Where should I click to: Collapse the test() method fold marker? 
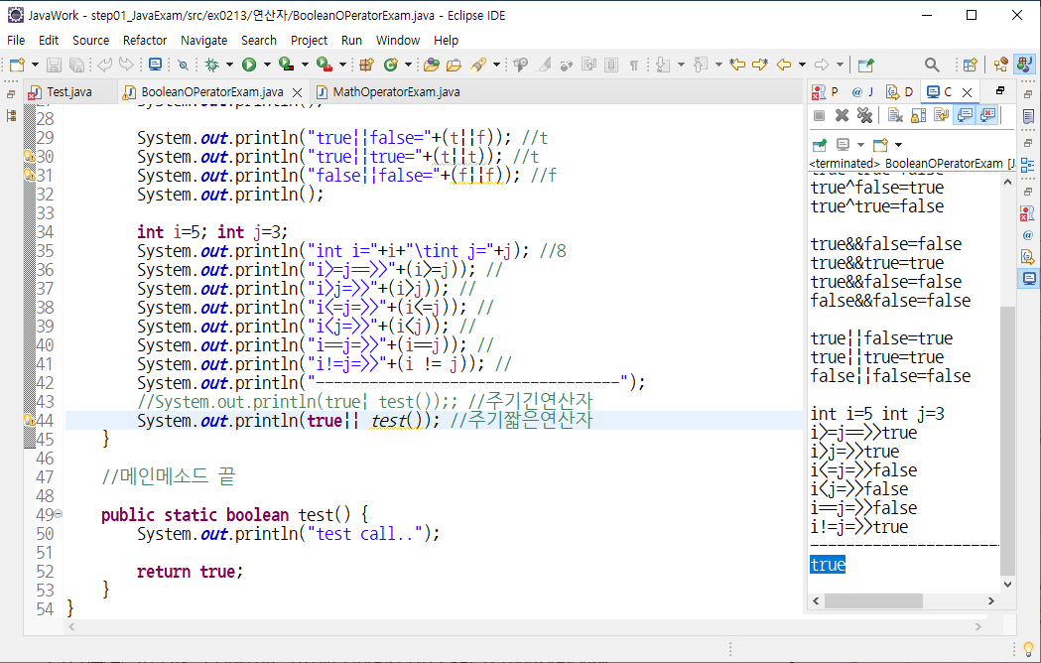point(59,513)
